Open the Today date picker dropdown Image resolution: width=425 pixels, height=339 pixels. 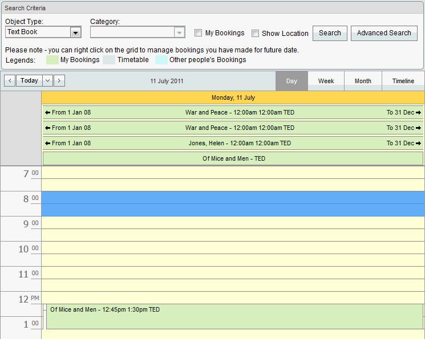pos(48,81)
